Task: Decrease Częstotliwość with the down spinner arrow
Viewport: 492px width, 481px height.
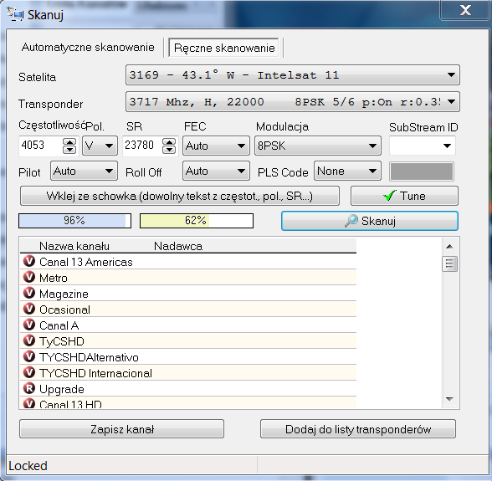Action: coord(69,150)
